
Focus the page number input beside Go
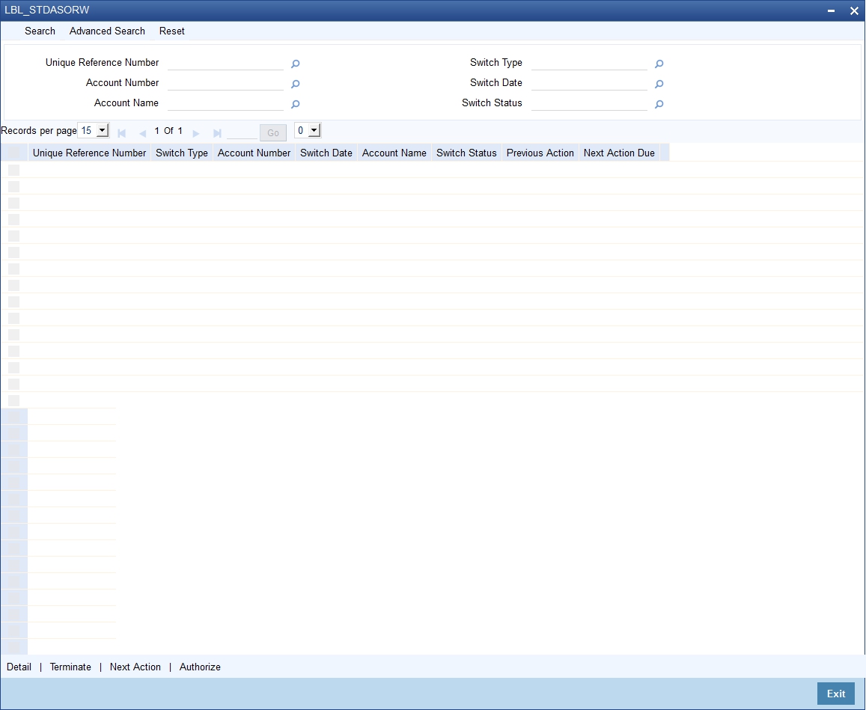point(242,132)
